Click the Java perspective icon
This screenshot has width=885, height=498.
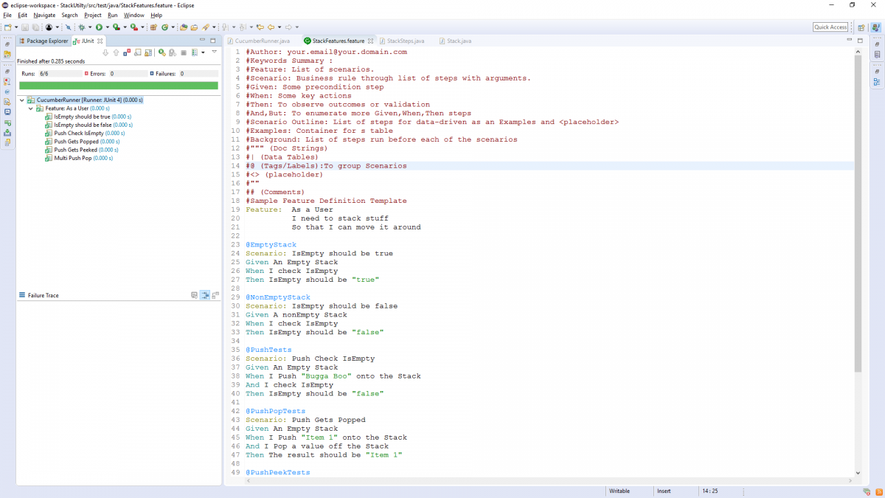coord(875,27)
